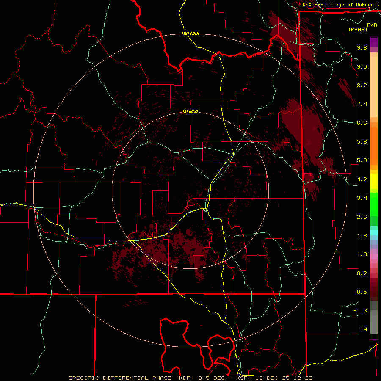Click the "0.2" legend value
This screenshot has height=381, width=381.
point(362,273)
